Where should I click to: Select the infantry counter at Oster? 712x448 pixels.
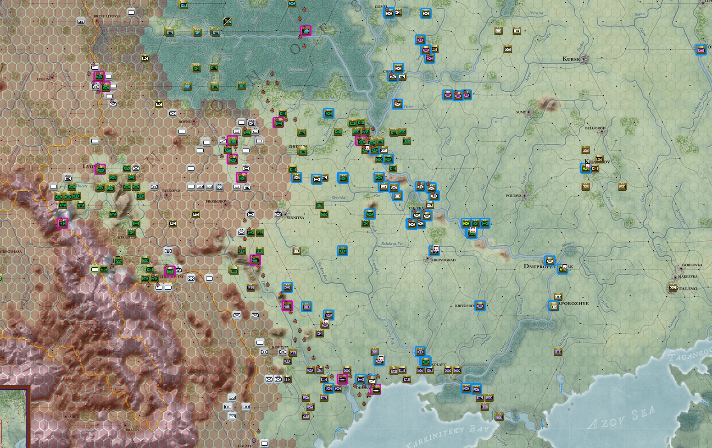(x=397, y=104)
